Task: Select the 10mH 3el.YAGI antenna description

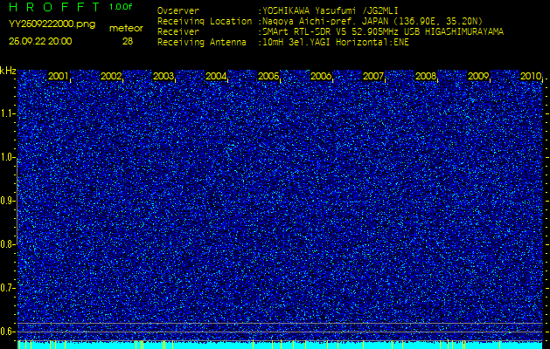Action: 335,43
